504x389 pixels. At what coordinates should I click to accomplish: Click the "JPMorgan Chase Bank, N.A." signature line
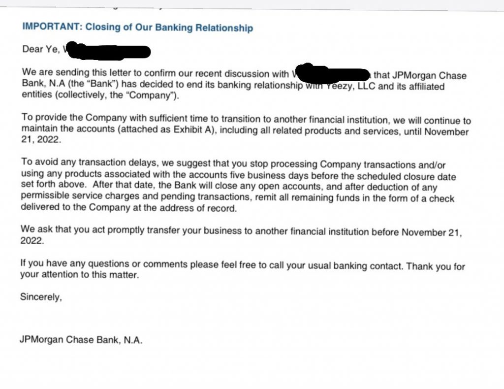click(81, 340)
